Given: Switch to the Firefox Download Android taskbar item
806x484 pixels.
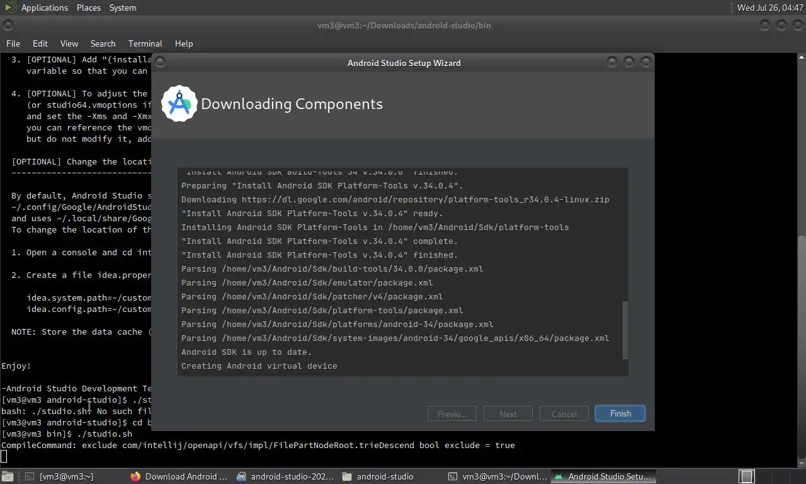Looking at the screenshot, I should 179,476.
